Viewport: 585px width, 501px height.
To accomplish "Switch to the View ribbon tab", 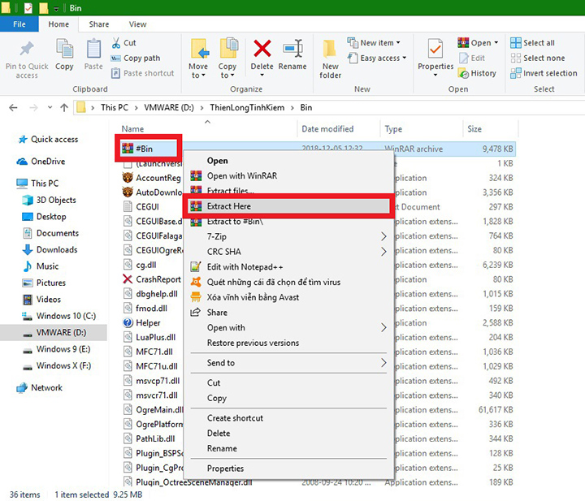I will coord(137,24).
